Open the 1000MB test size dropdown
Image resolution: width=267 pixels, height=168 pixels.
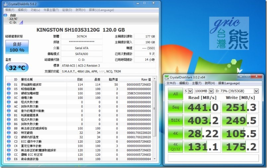[x=203, y=91]
